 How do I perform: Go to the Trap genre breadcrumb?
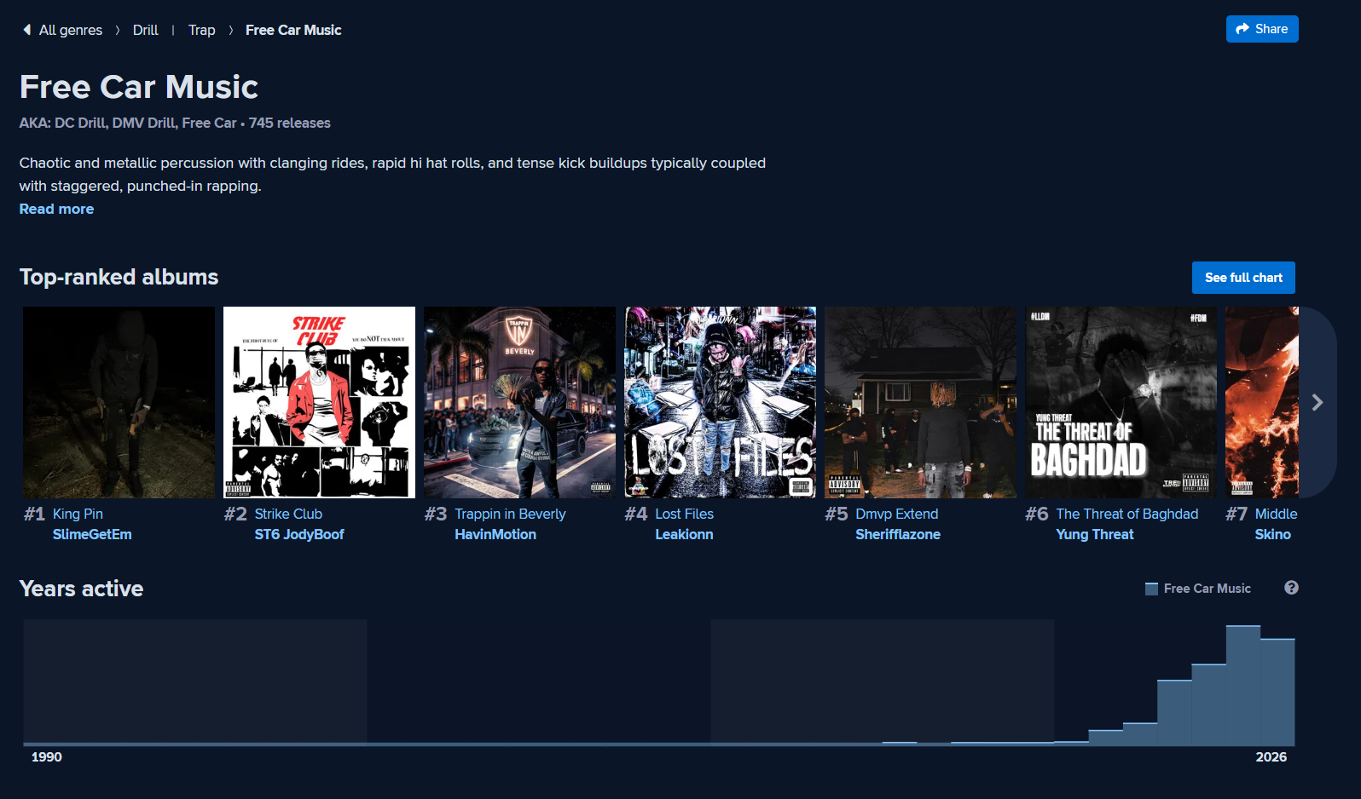click(x=202, y=30)
